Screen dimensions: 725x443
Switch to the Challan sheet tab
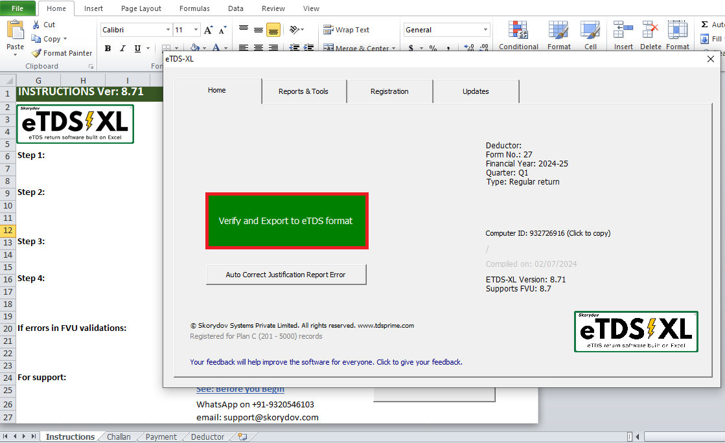click(119, 437)
